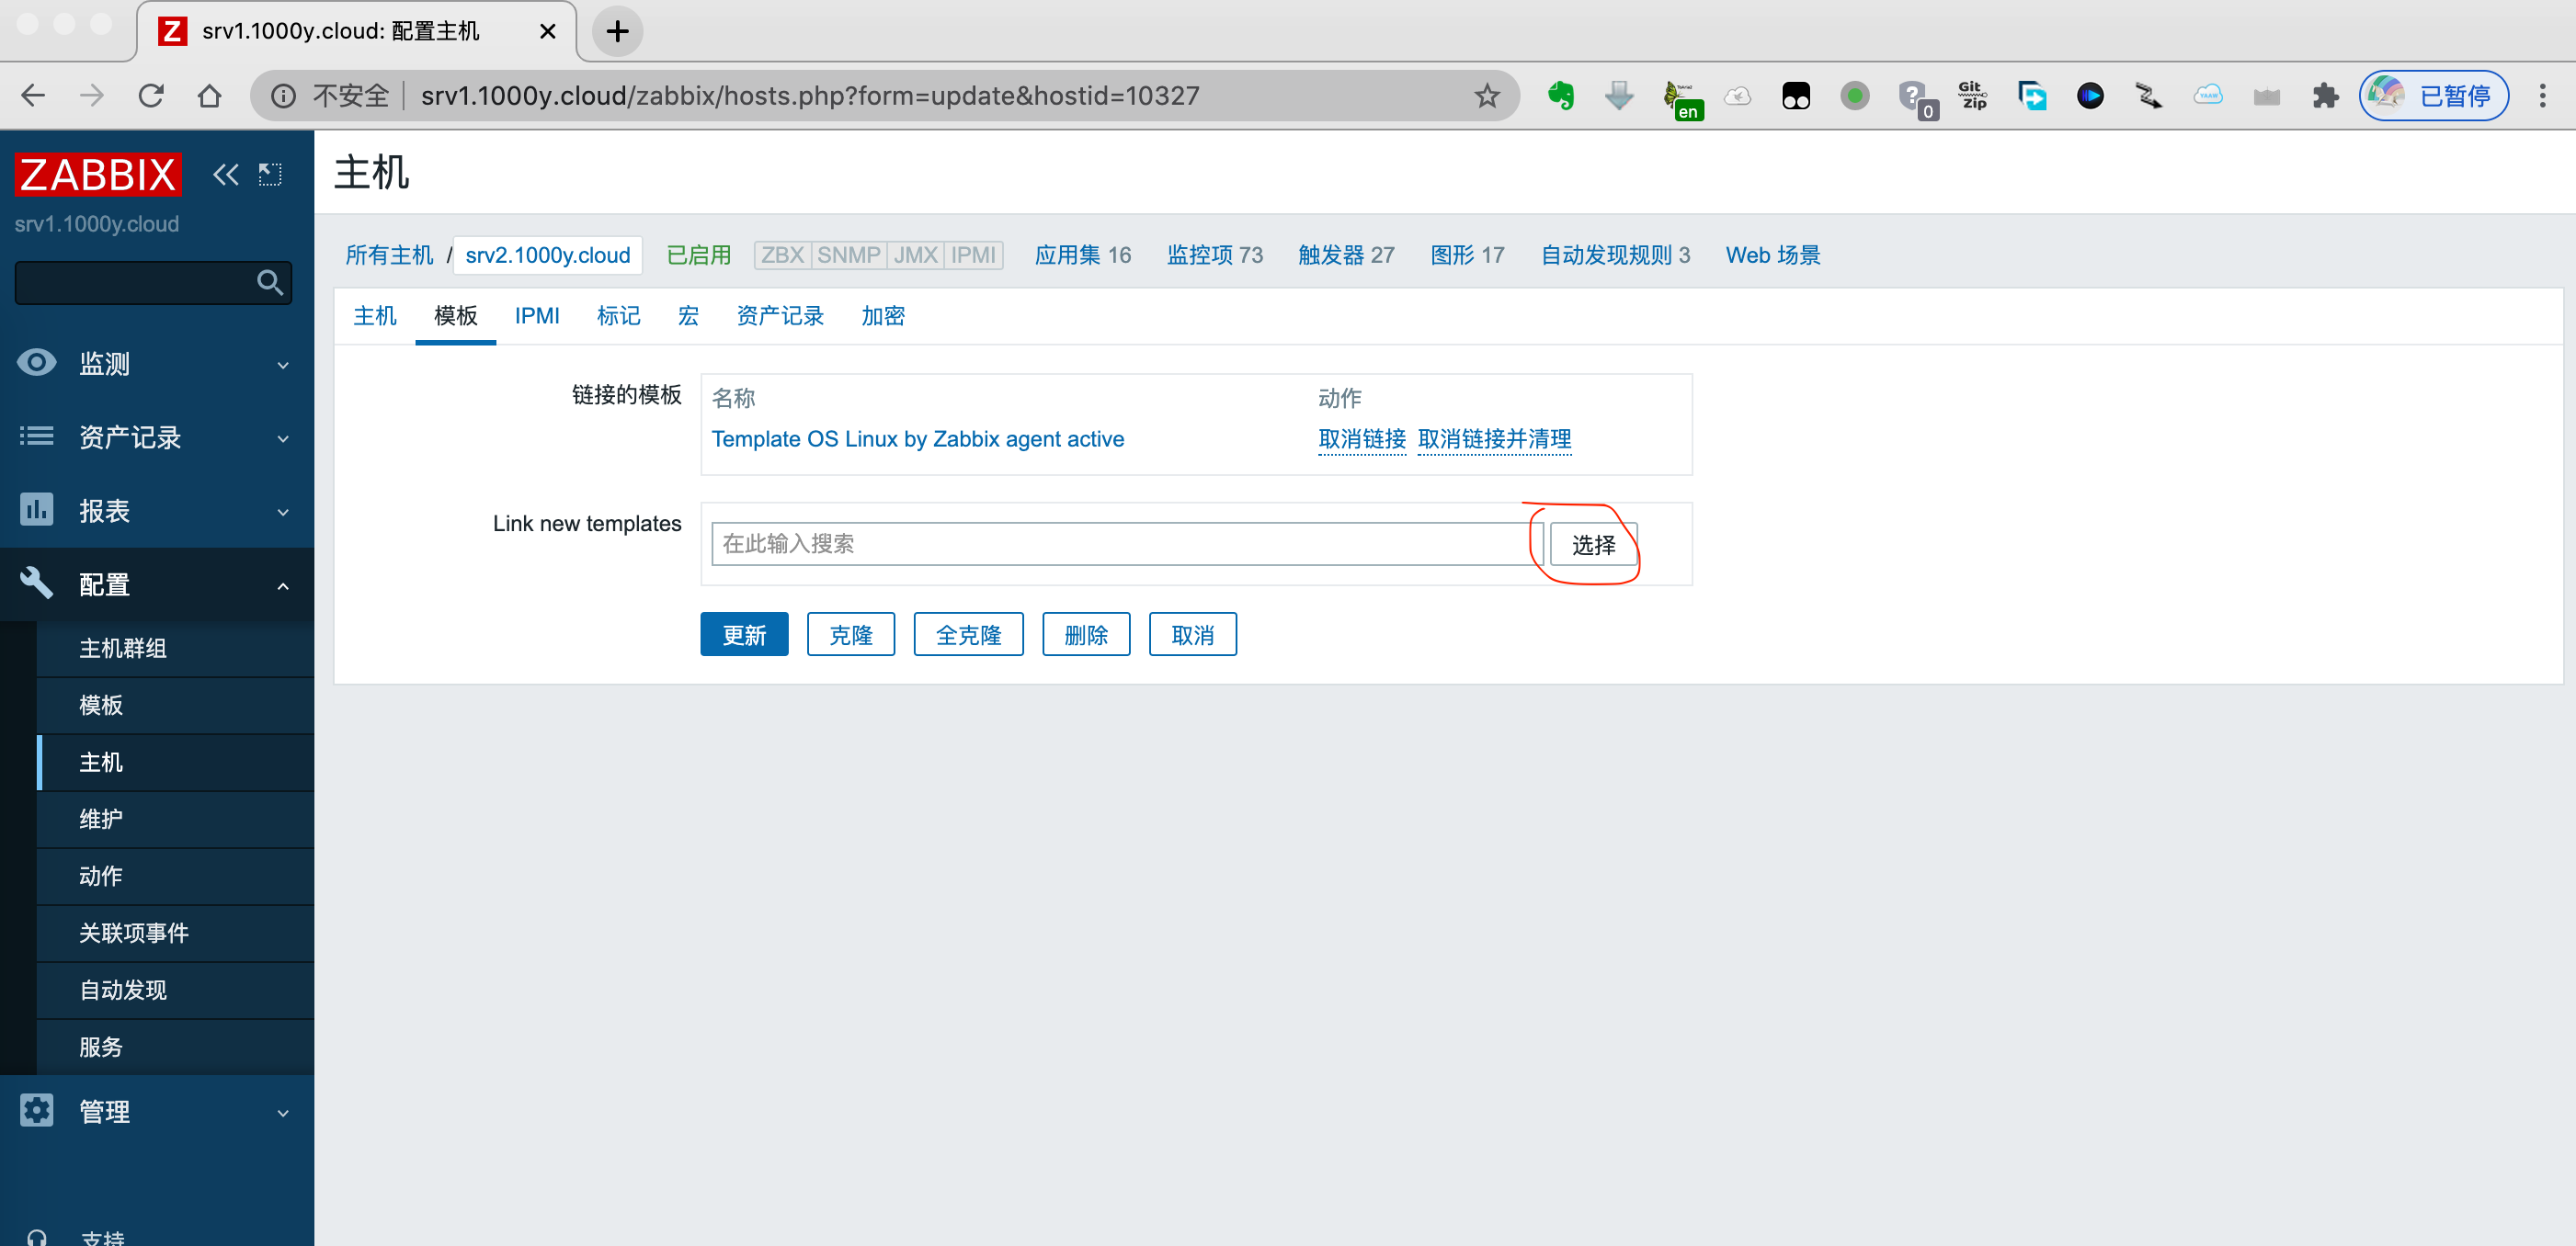This screenshot has width=2576, height=1246.
Task: Toggle host status via 已启用 label
Action: 697,255
